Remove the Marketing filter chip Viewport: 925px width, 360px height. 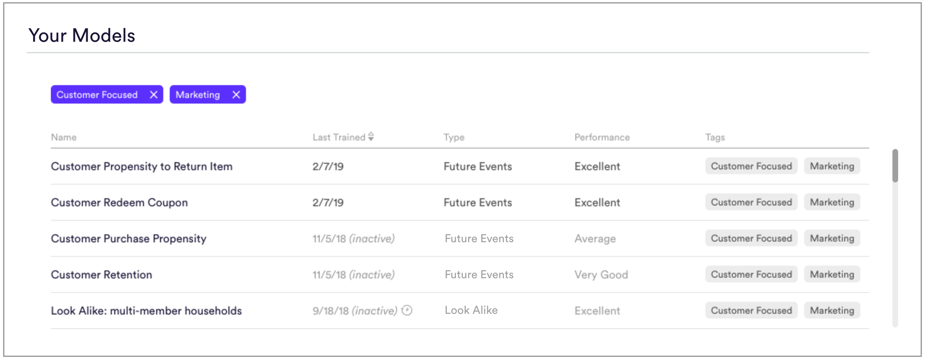tap(236, 95)
